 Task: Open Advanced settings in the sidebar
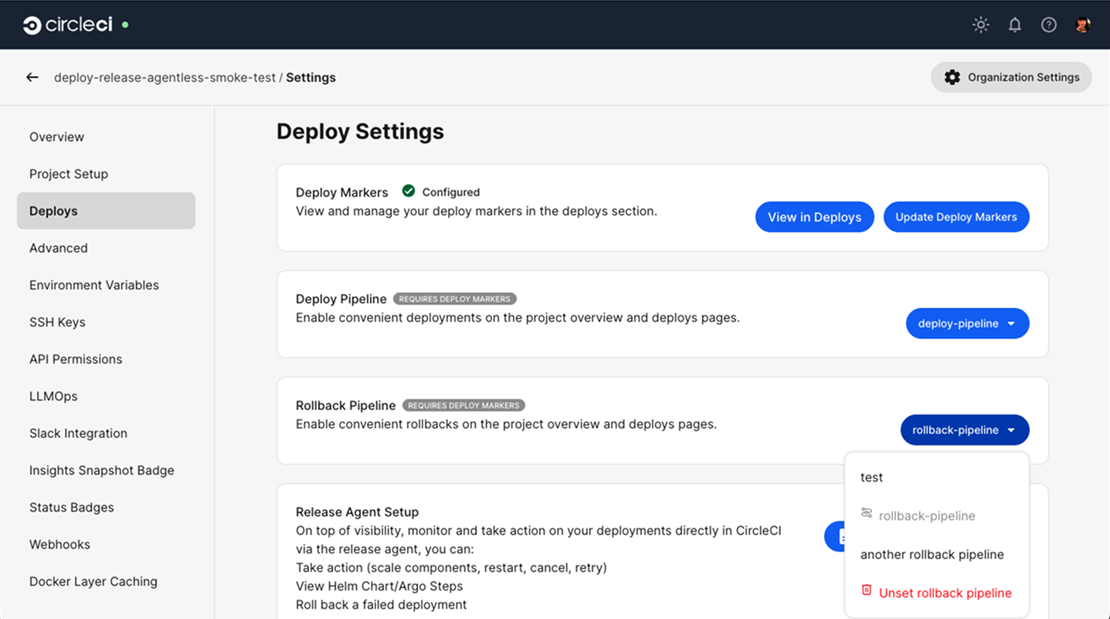click(x=58, y=248)
